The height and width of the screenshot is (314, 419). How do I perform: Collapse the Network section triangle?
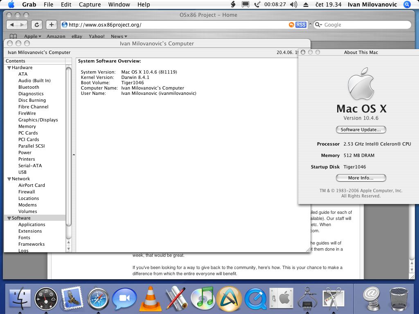pyautogui.click(x=9, y=179)
